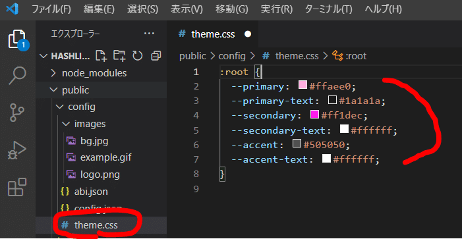Open example.gif from the file tree
The width and height of the screenshot is (462, 239).
tap(105, 157)
